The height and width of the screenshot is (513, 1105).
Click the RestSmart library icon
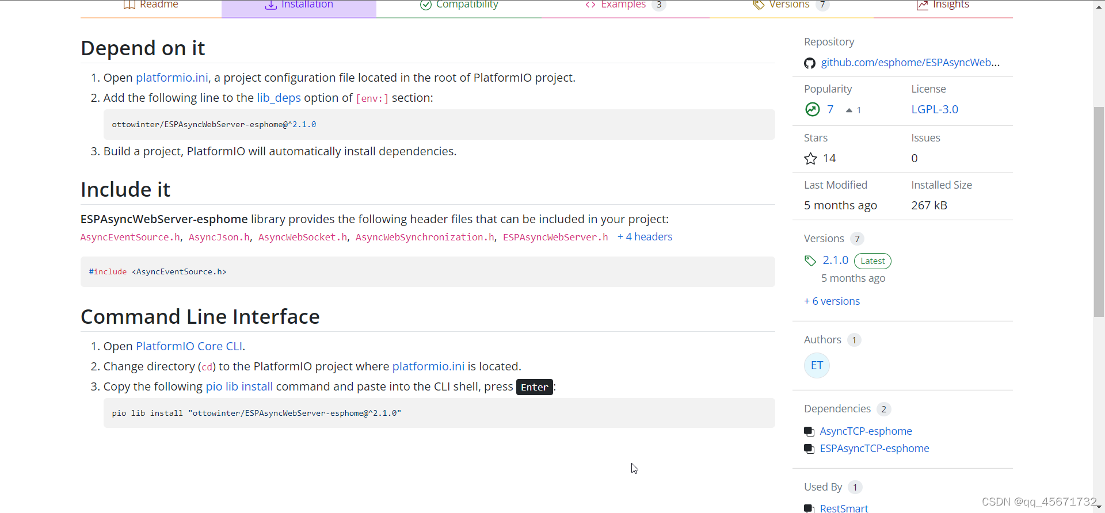809,508
